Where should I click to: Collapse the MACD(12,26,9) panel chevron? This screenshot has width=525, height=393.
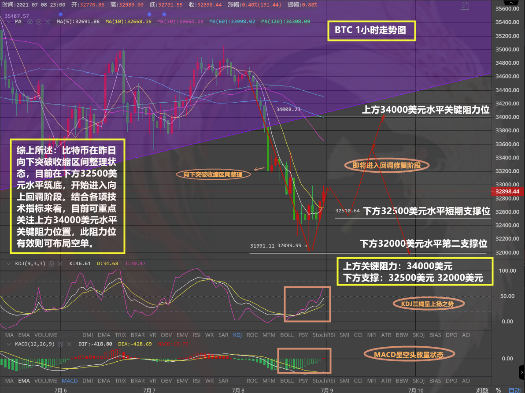(9, 344)
